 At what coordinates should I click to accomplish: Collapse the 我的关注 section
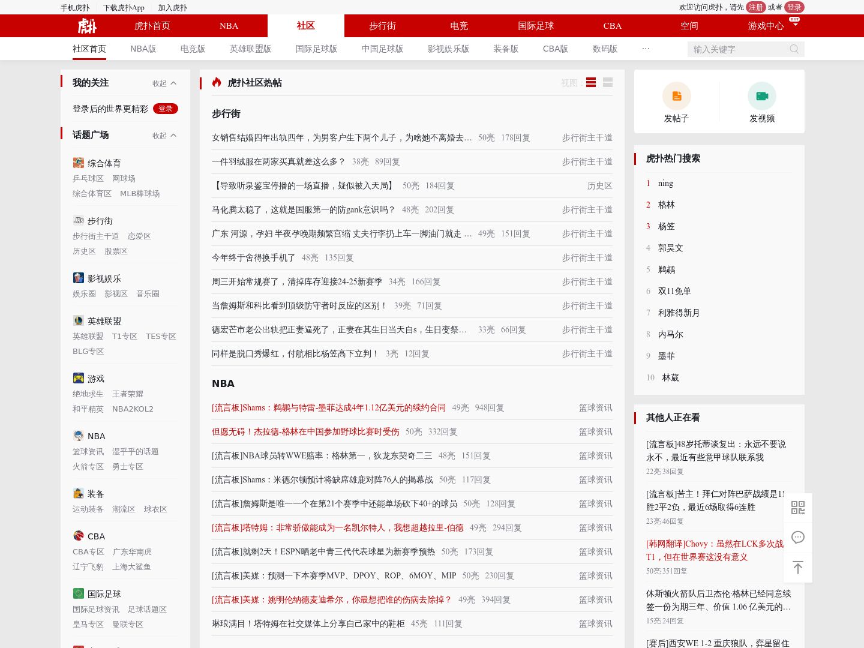click(x=164, y=83)
